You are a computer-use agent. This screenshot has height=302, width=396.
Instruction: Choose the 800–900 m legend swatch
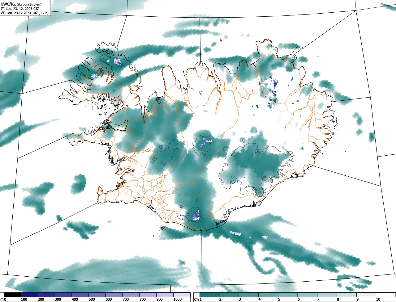pyautogui.click(x=148, y=295)
